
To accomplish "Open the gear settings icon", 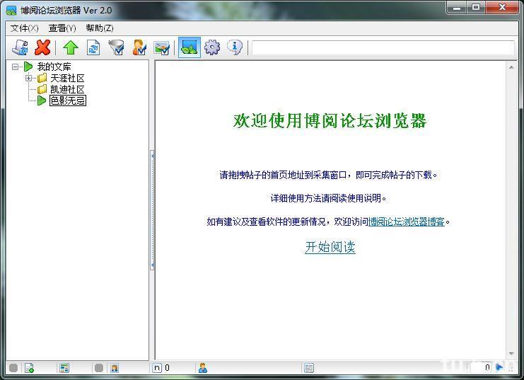I will pyautogui.click(x=211, y=47).
